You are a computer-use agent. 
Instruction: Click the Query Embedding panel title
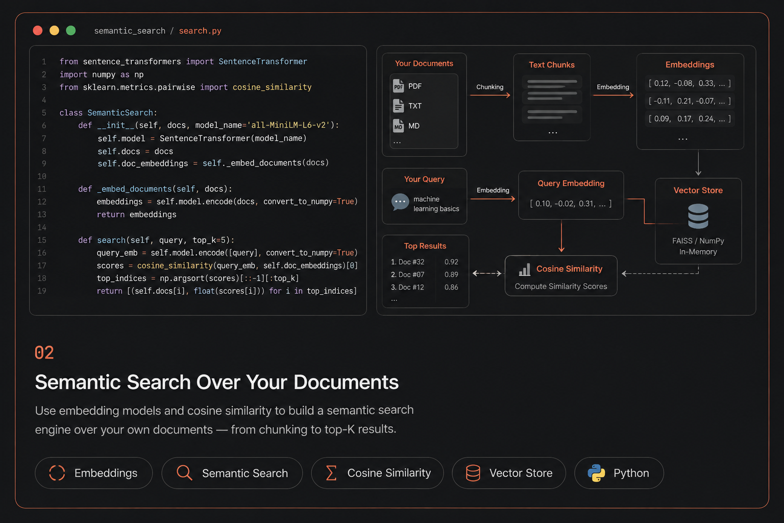click(x=571, y=183)
